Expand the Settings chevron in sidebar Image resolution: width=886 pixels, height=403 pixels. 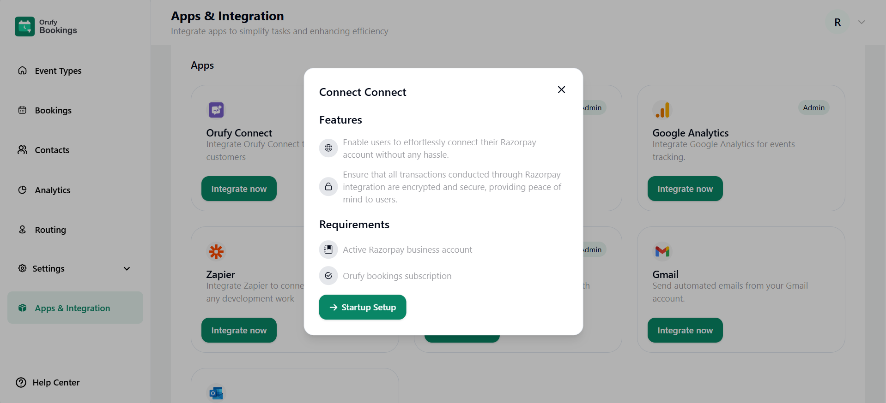(127, 268)
